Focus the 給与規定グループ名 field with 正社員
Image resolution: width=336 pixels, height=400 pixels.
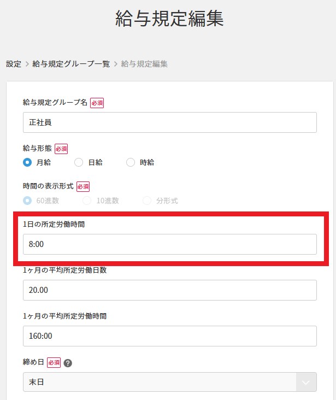[x=170, y=122]
